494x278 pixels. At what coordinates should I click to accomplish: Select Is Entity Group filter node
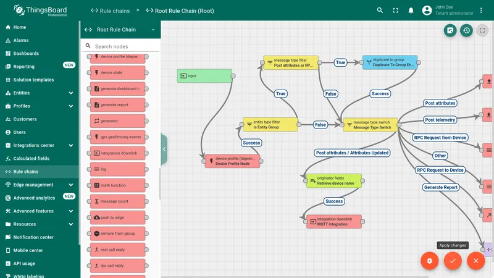pyautogui.click(x=270, y=125)
